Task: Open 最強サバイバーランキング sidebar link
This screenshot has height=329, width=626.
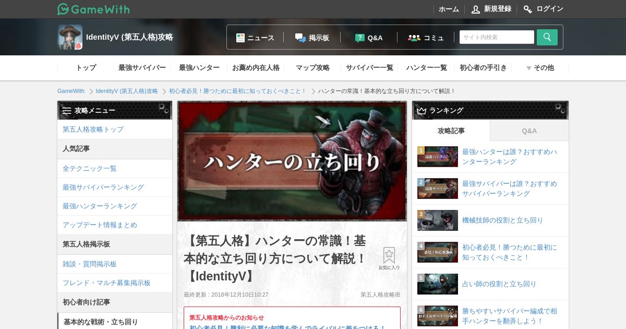Action: pyautogui.click(x=115, y=187)
